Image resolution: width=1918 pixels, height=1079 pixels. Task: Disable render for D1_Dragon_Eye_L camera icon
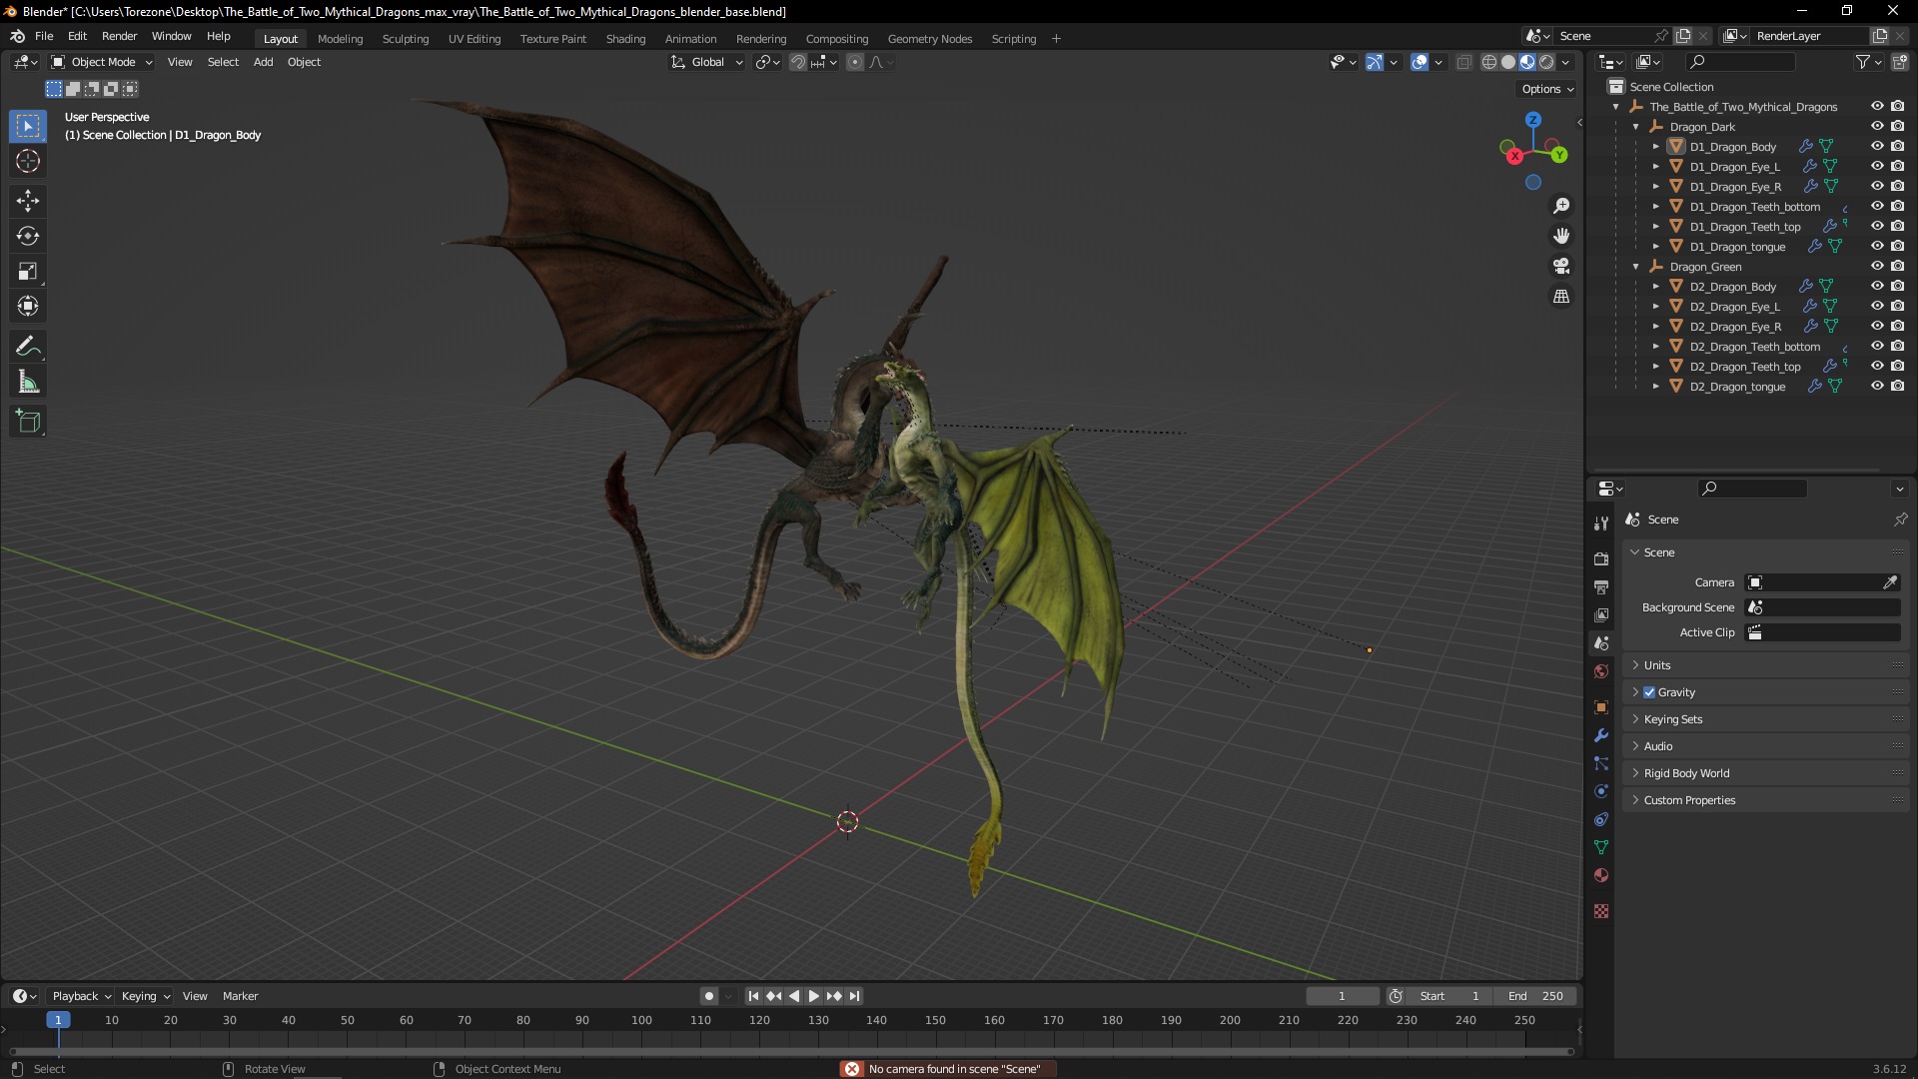[x=1897, y=166]
